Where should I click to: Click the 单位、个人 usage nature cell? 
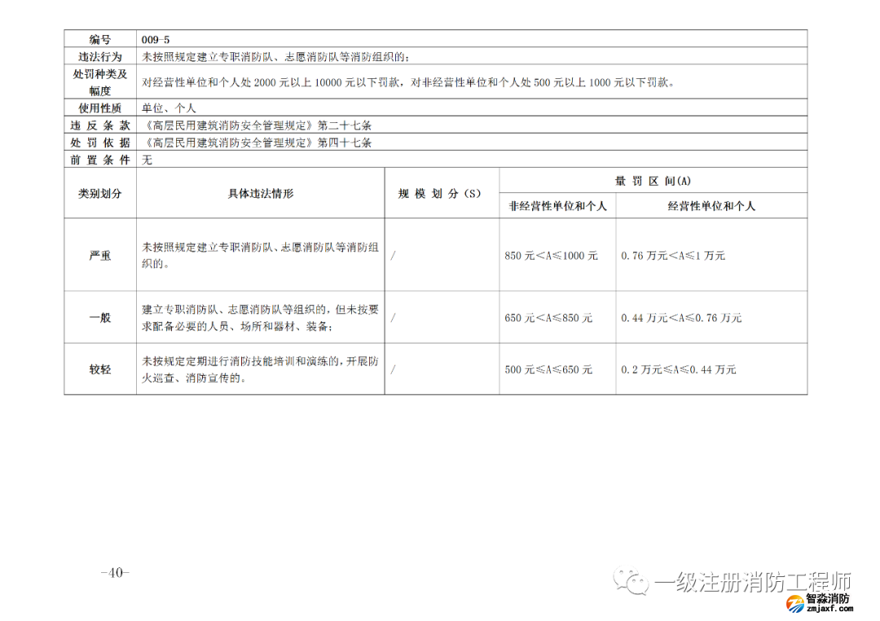click(x=169, y=107)
